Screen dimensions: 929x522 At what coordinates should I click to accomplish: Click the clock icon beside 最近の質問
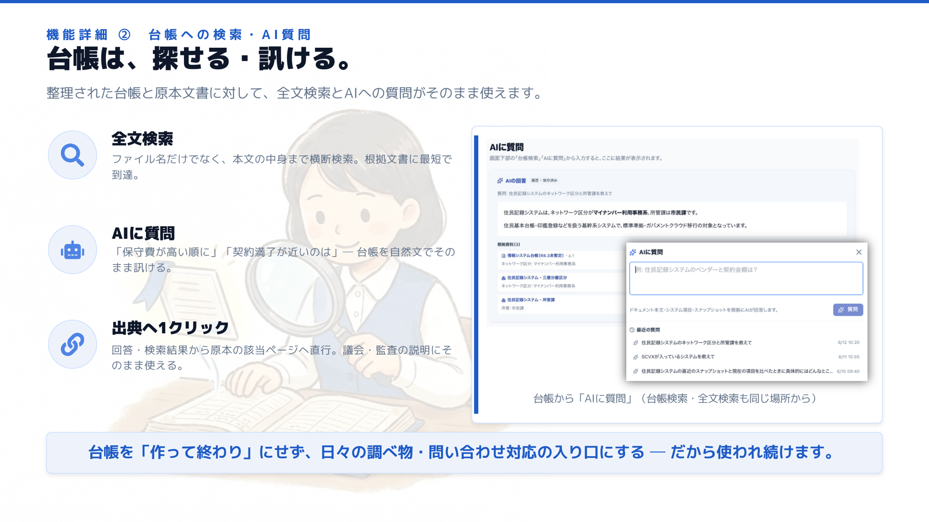632,330
